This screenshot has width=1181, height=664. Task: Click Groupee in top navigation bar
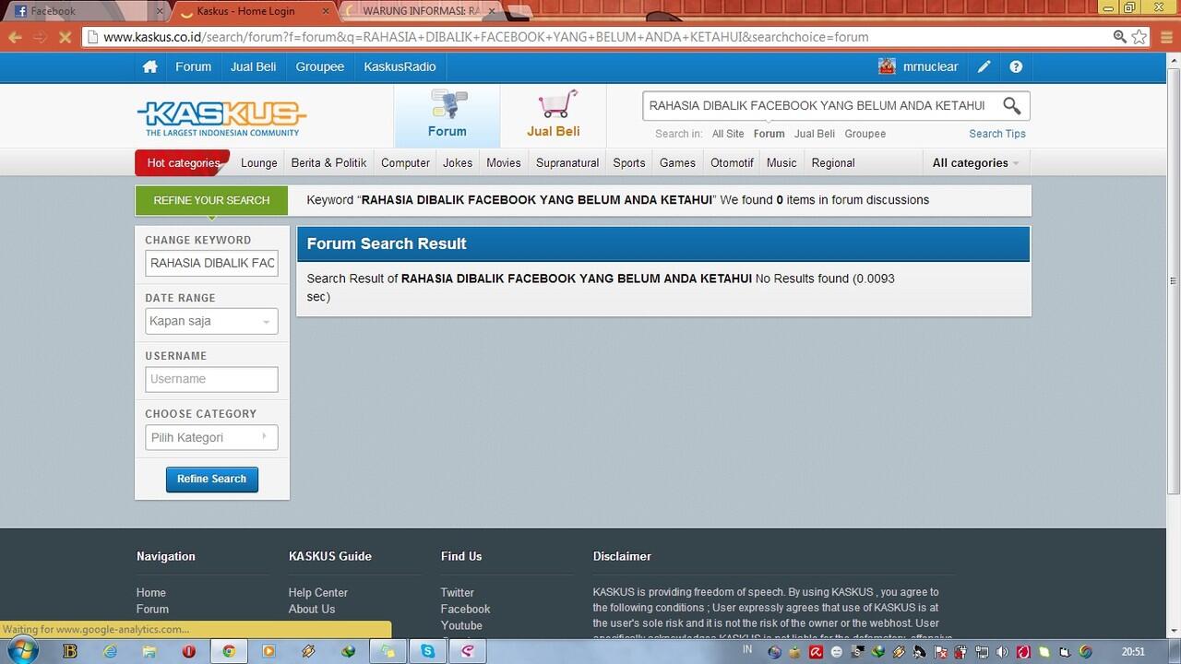coord(320,66)
